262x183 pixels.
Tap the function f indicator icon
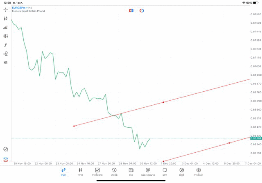coord(6,45)
